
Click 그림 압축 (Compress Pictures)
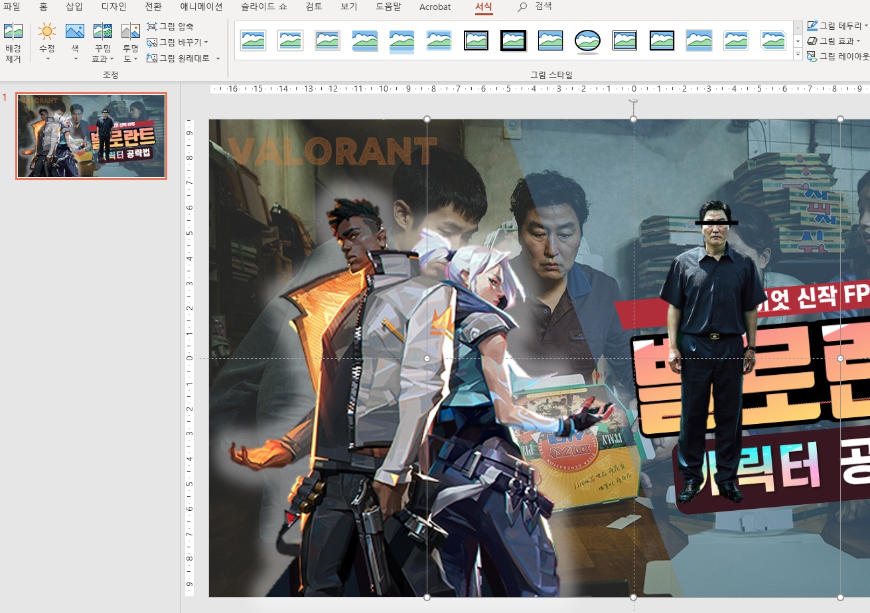coord(171,27)
